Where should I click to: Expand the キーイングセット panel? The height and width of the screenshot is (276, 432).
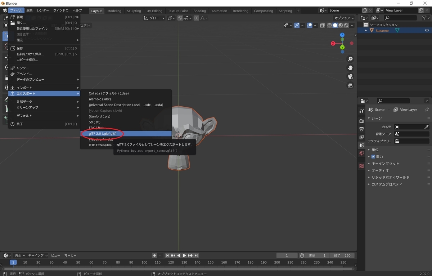point(369,164)
